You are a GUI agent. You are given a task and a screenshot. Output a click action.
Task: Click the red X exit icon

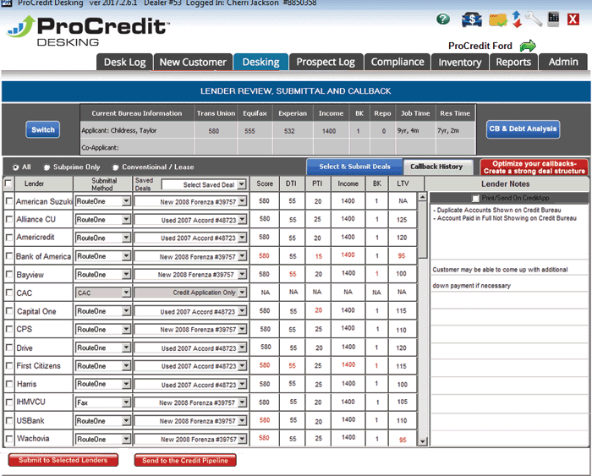tap(573, 19)
